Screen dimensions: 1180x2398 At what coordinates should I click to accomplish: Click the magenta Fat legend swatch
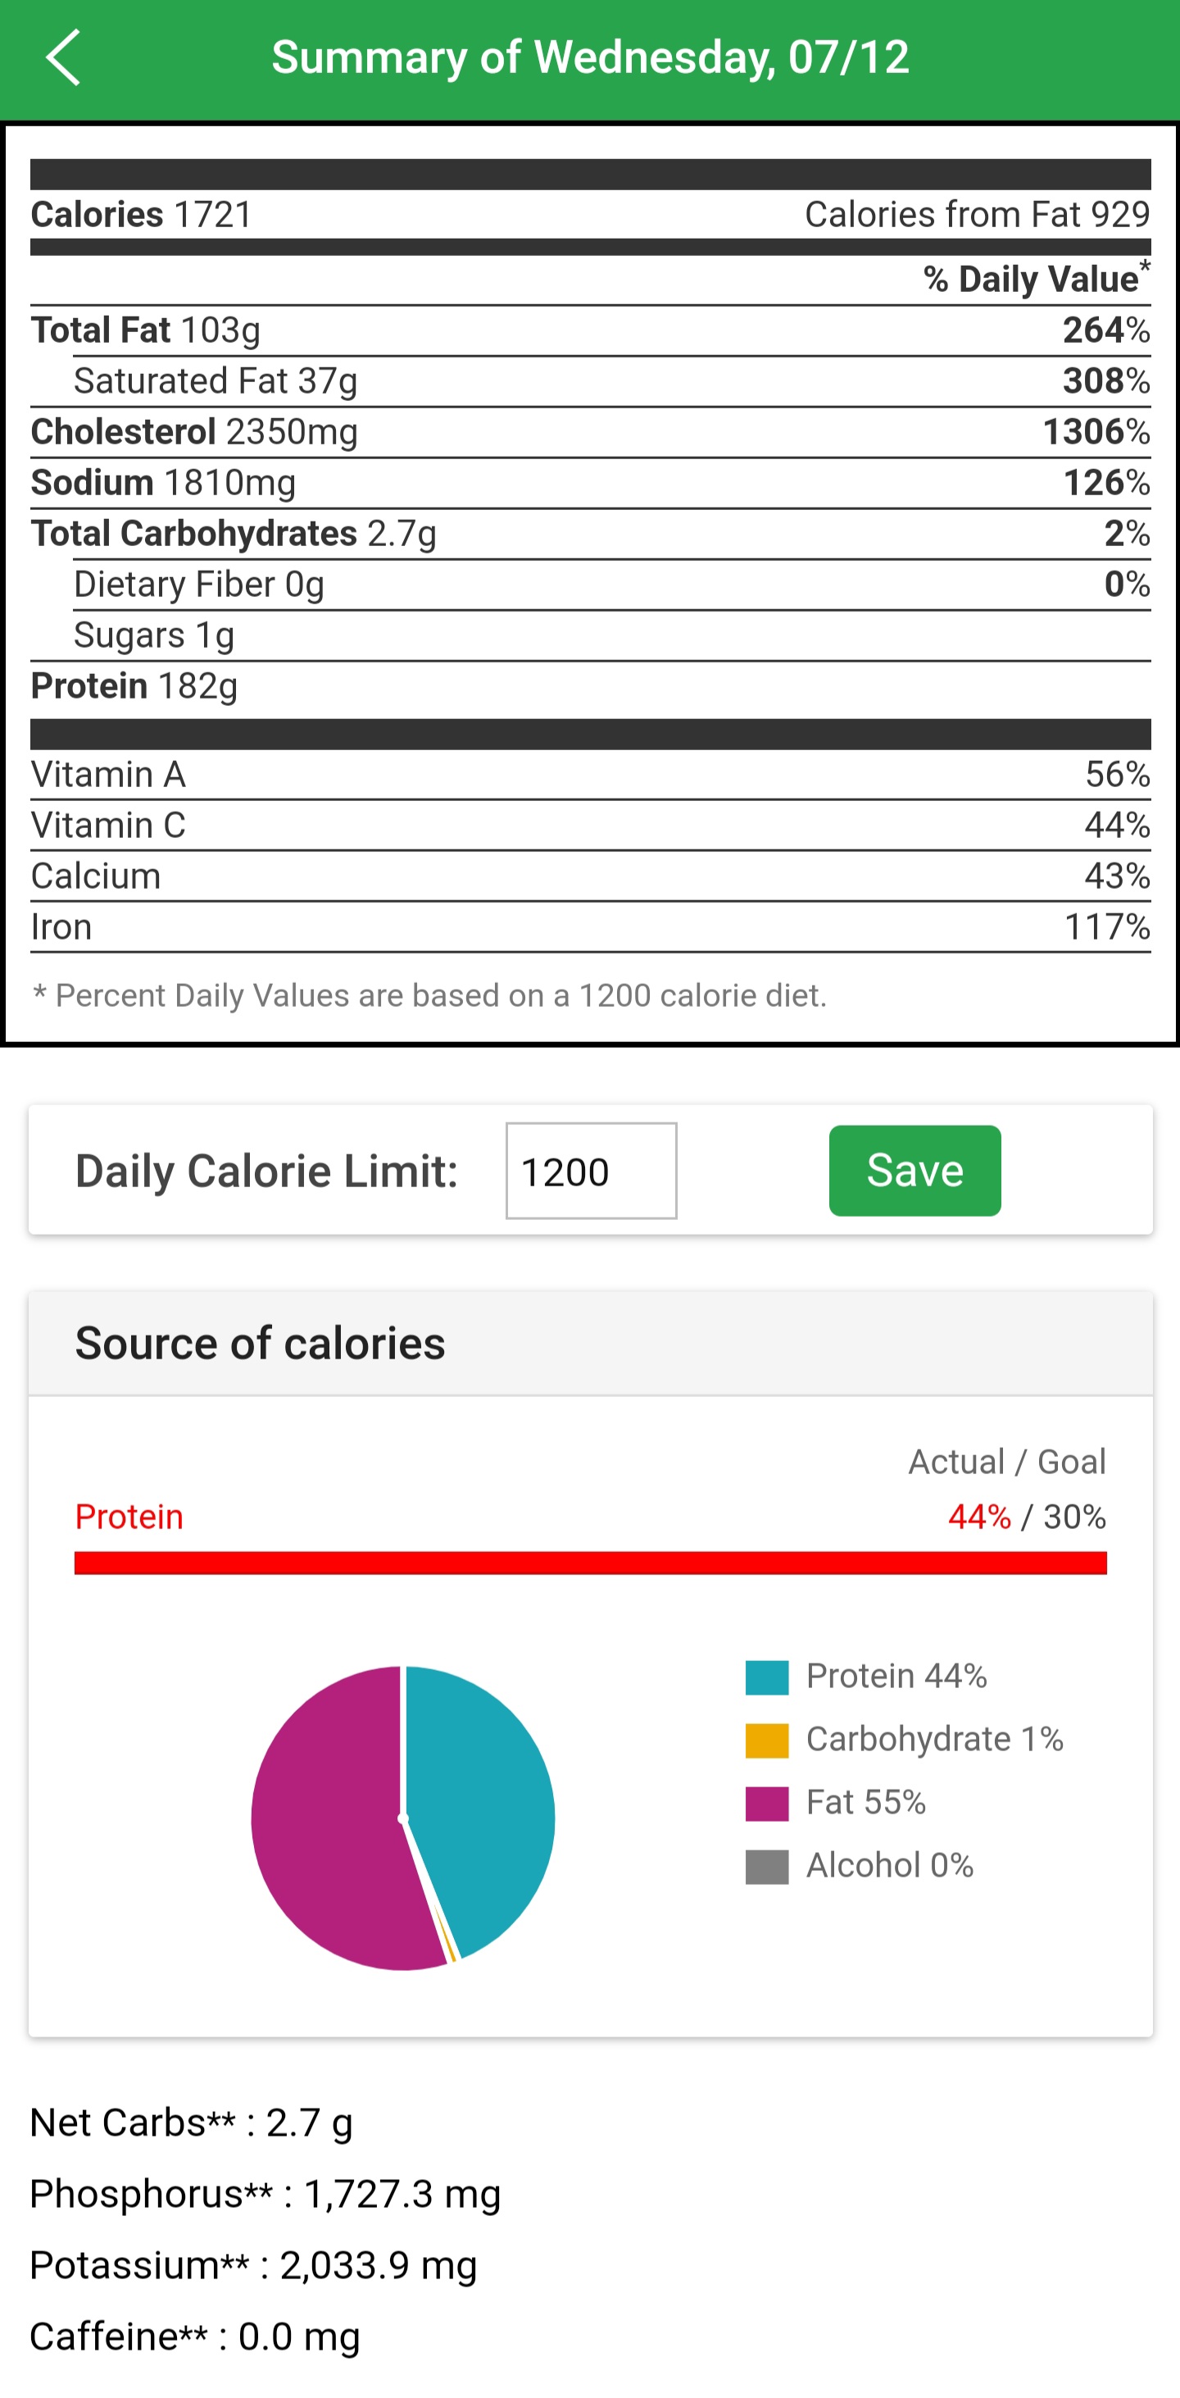[x=767, y=1803]
